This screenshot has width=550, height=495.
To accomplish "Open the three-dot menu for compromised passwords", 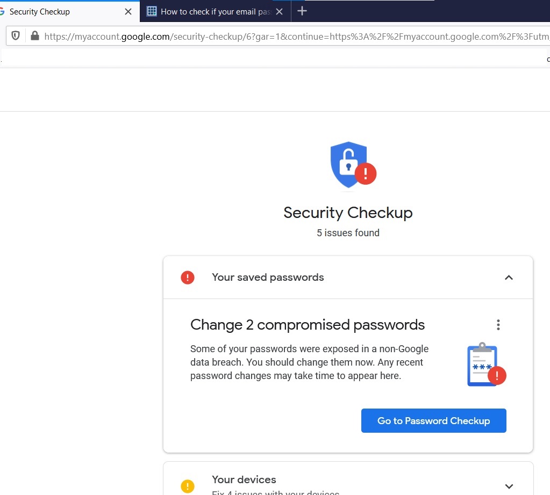I will coord(498,325).
